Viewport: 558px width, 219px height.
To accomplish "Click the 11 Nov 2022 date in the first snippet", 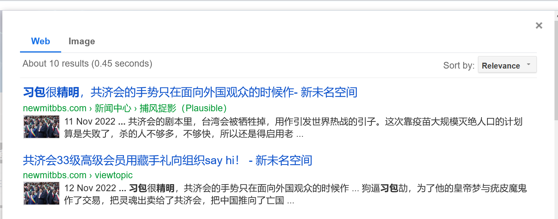I will click(x=90, y=121).
